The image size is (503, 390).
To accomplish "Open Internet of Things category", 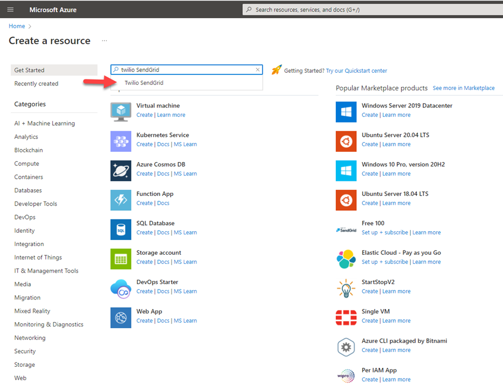I will pyautogui.click(x=38, y=257).
